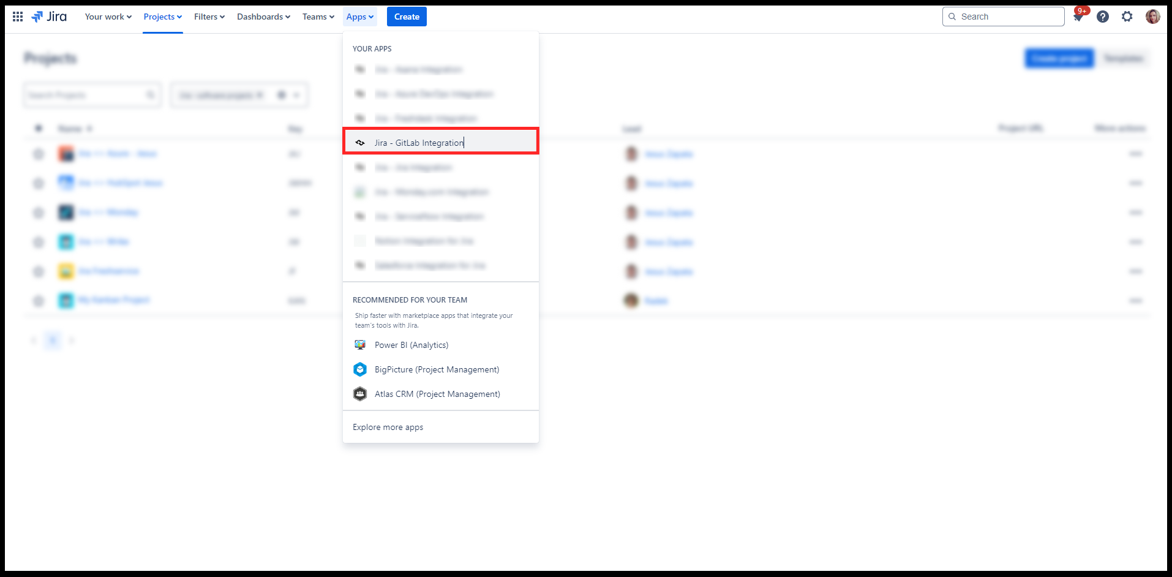This screenshot has width=1172, height=577.
Task: Open the Settings gear icon
Action: pos(1127,17)
